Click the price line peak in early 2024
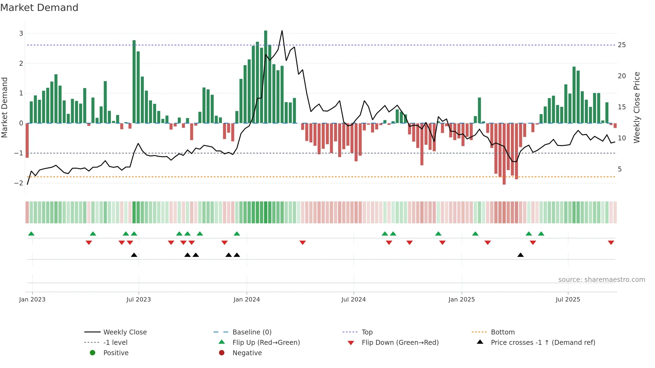The height and width of the screenshot is (368, 655). tap(282, 31)
